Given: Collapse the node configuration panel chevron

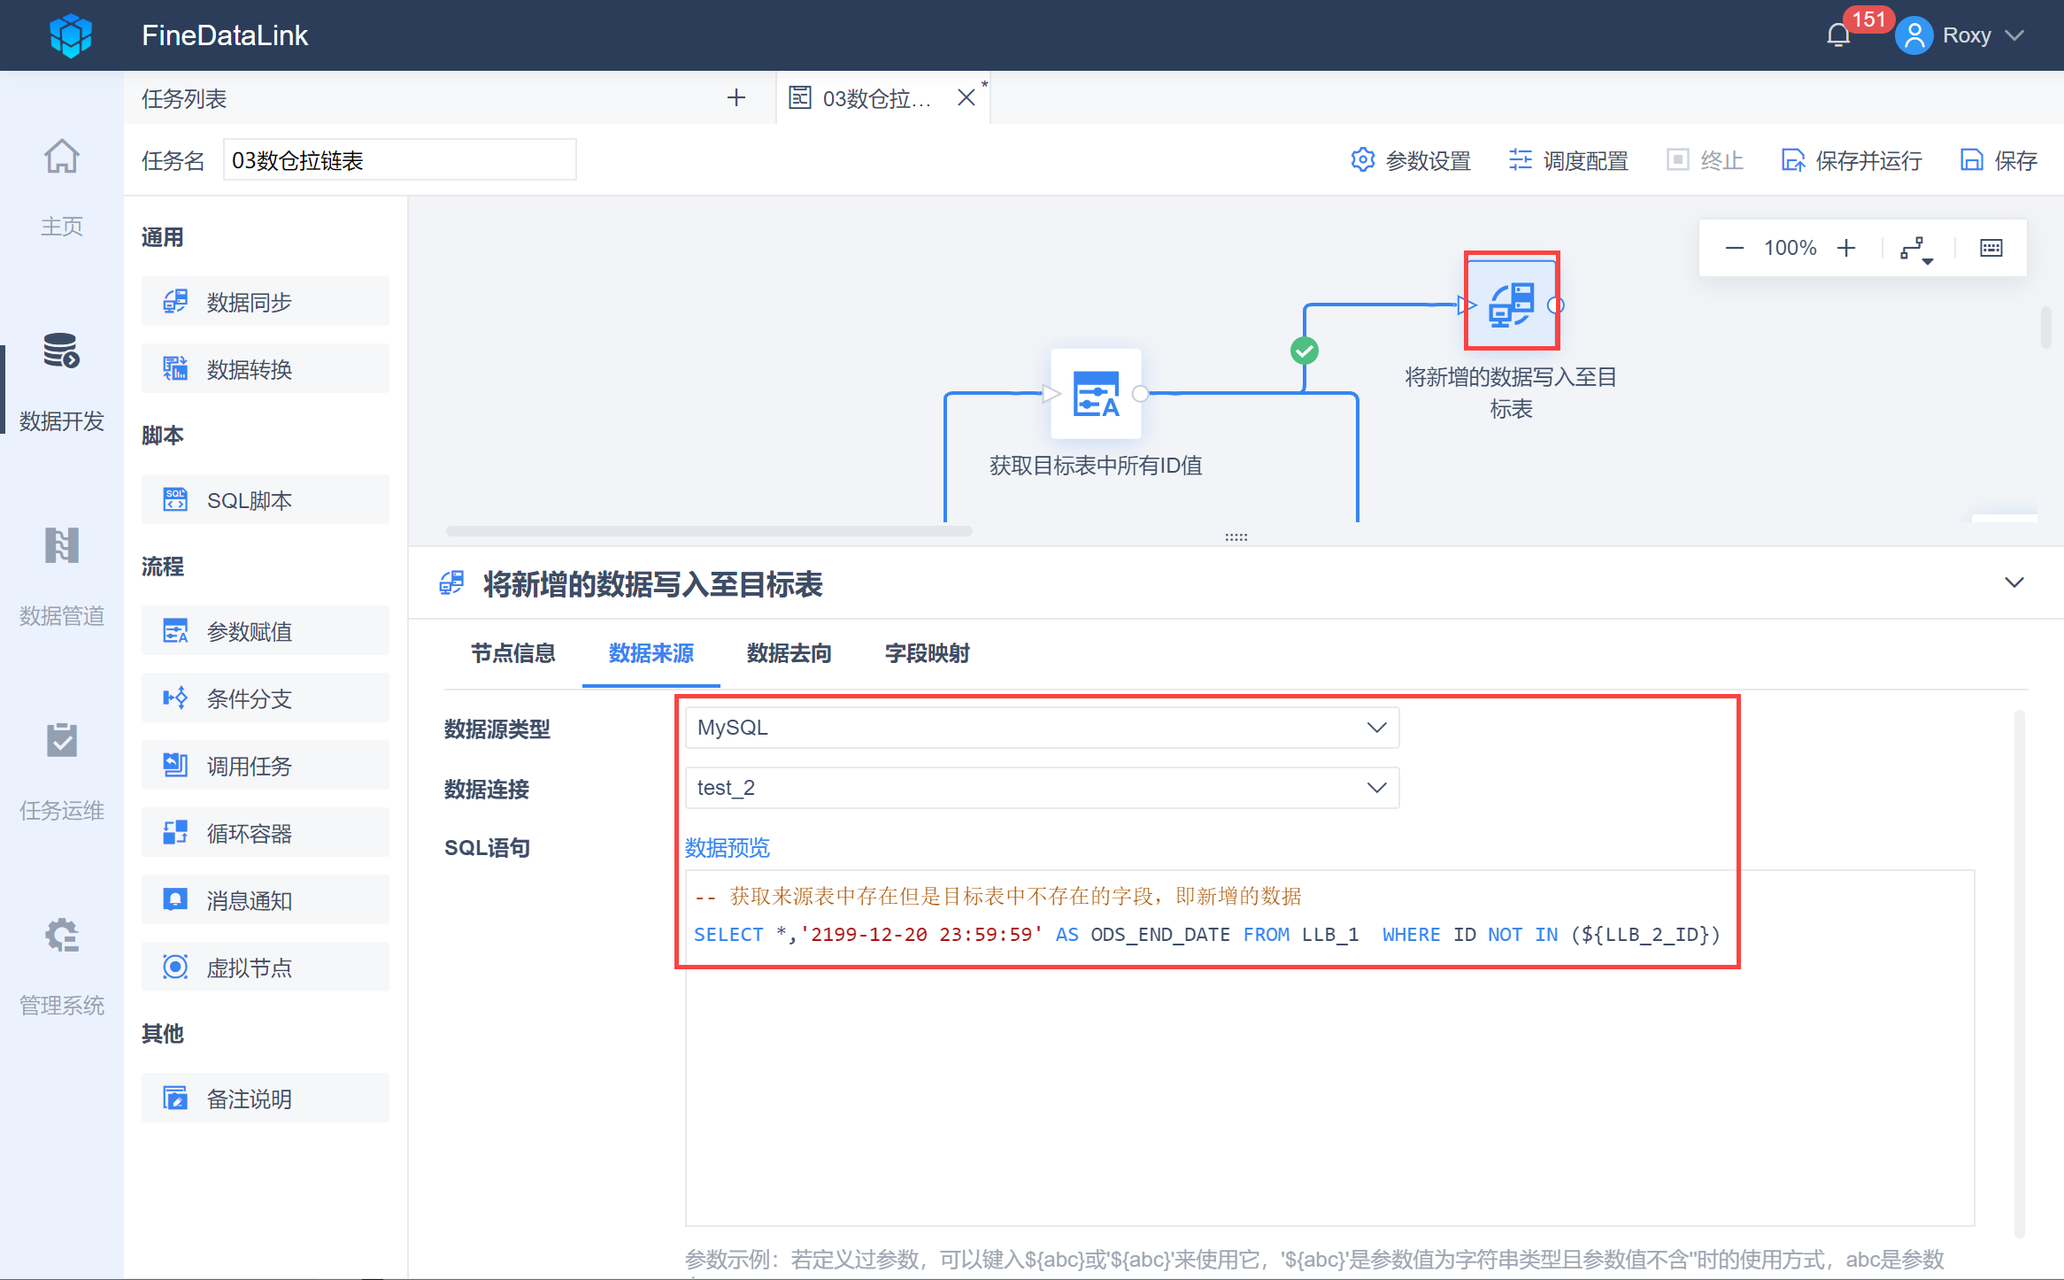Looking at the screenshot, I should tap(2014, 582).
